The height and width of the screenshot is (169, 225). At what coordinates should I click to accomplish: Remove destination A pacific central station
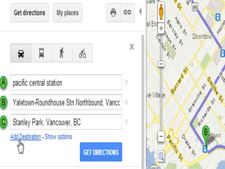pyautogui.click(x=126, y=82)
